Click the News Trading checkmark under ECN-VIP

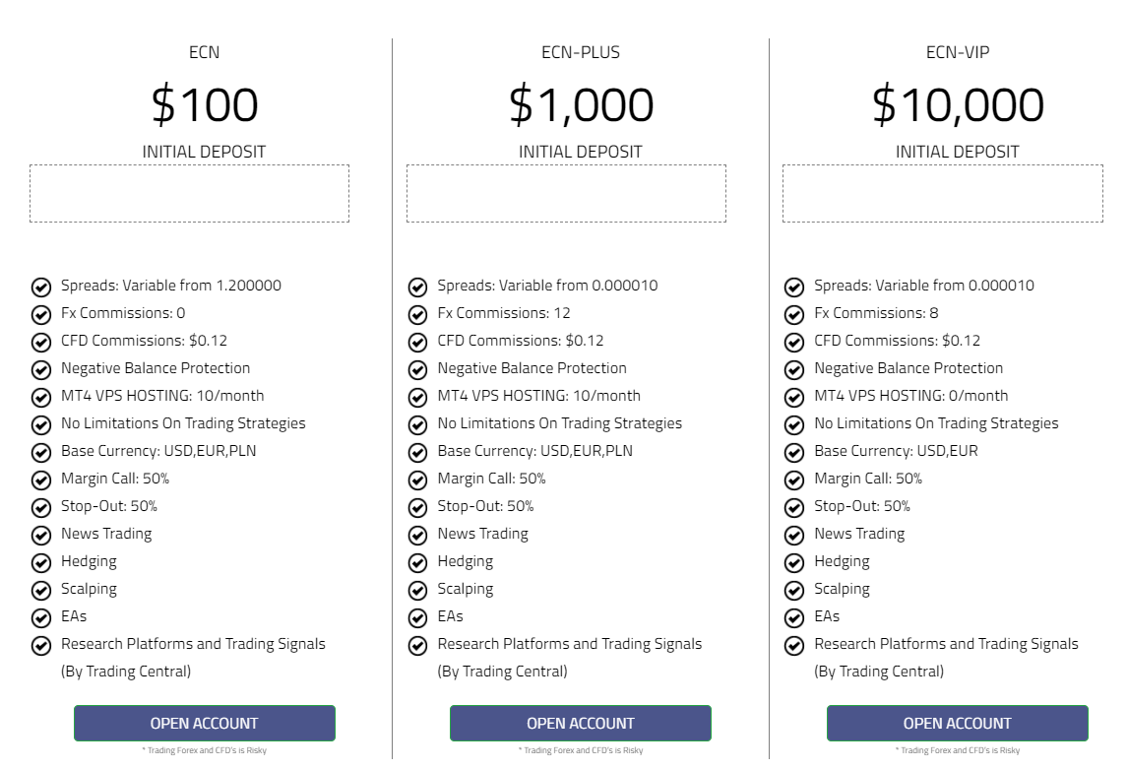click(794, 534)
